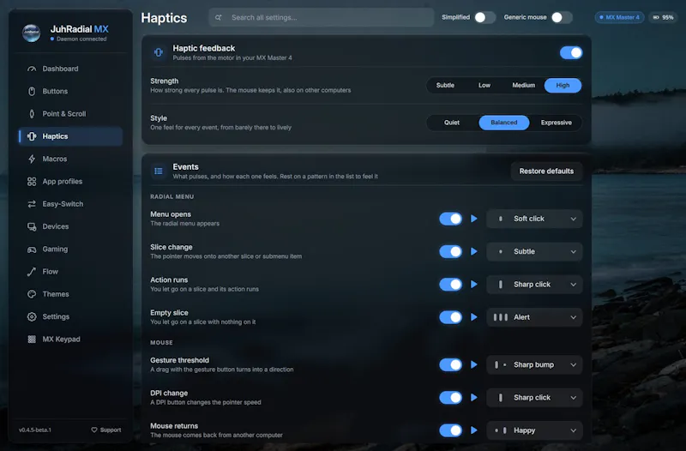Open the Easy-Switch page
The height and width of the screenshot is (451, 686).
pos(70,204)
